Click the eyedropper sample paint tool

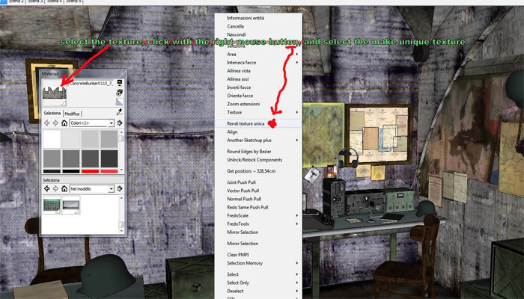pyautogui.click(x=119, y=112)
